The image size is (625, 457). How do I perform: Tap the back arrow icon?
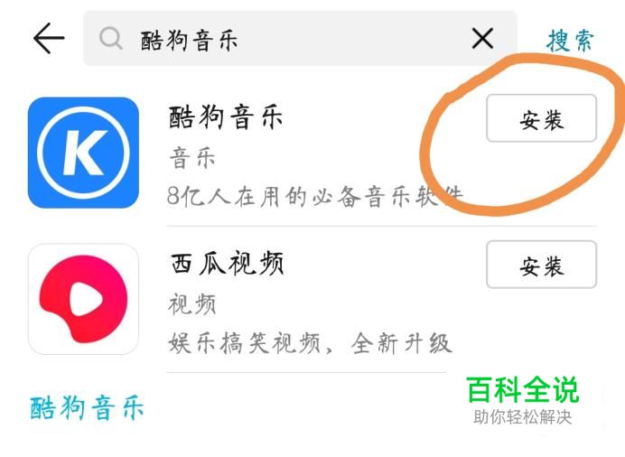click(x=49, y=38)
